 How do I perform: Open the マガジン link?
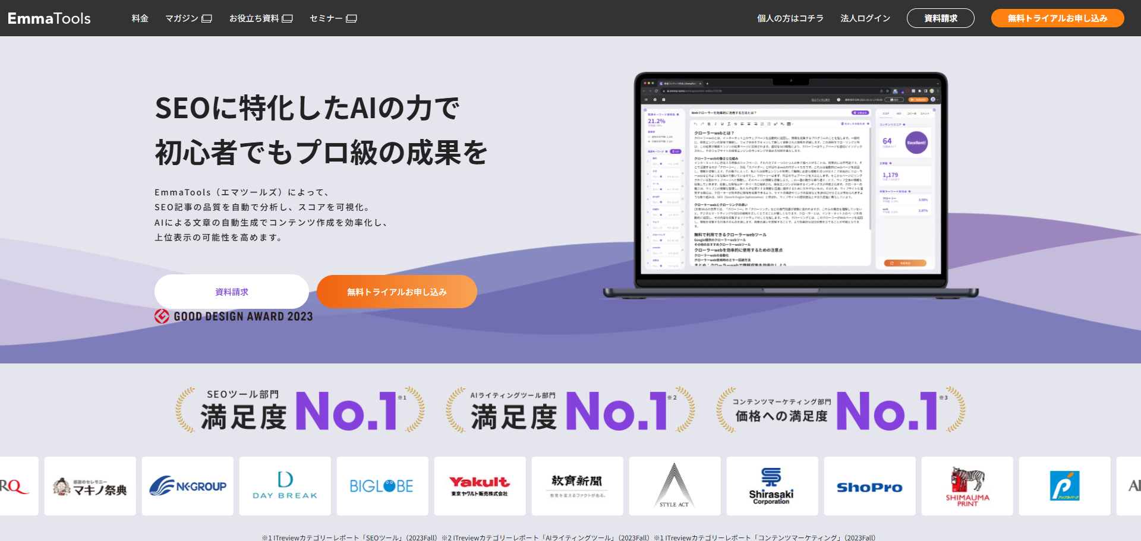[x=188, y=18]
